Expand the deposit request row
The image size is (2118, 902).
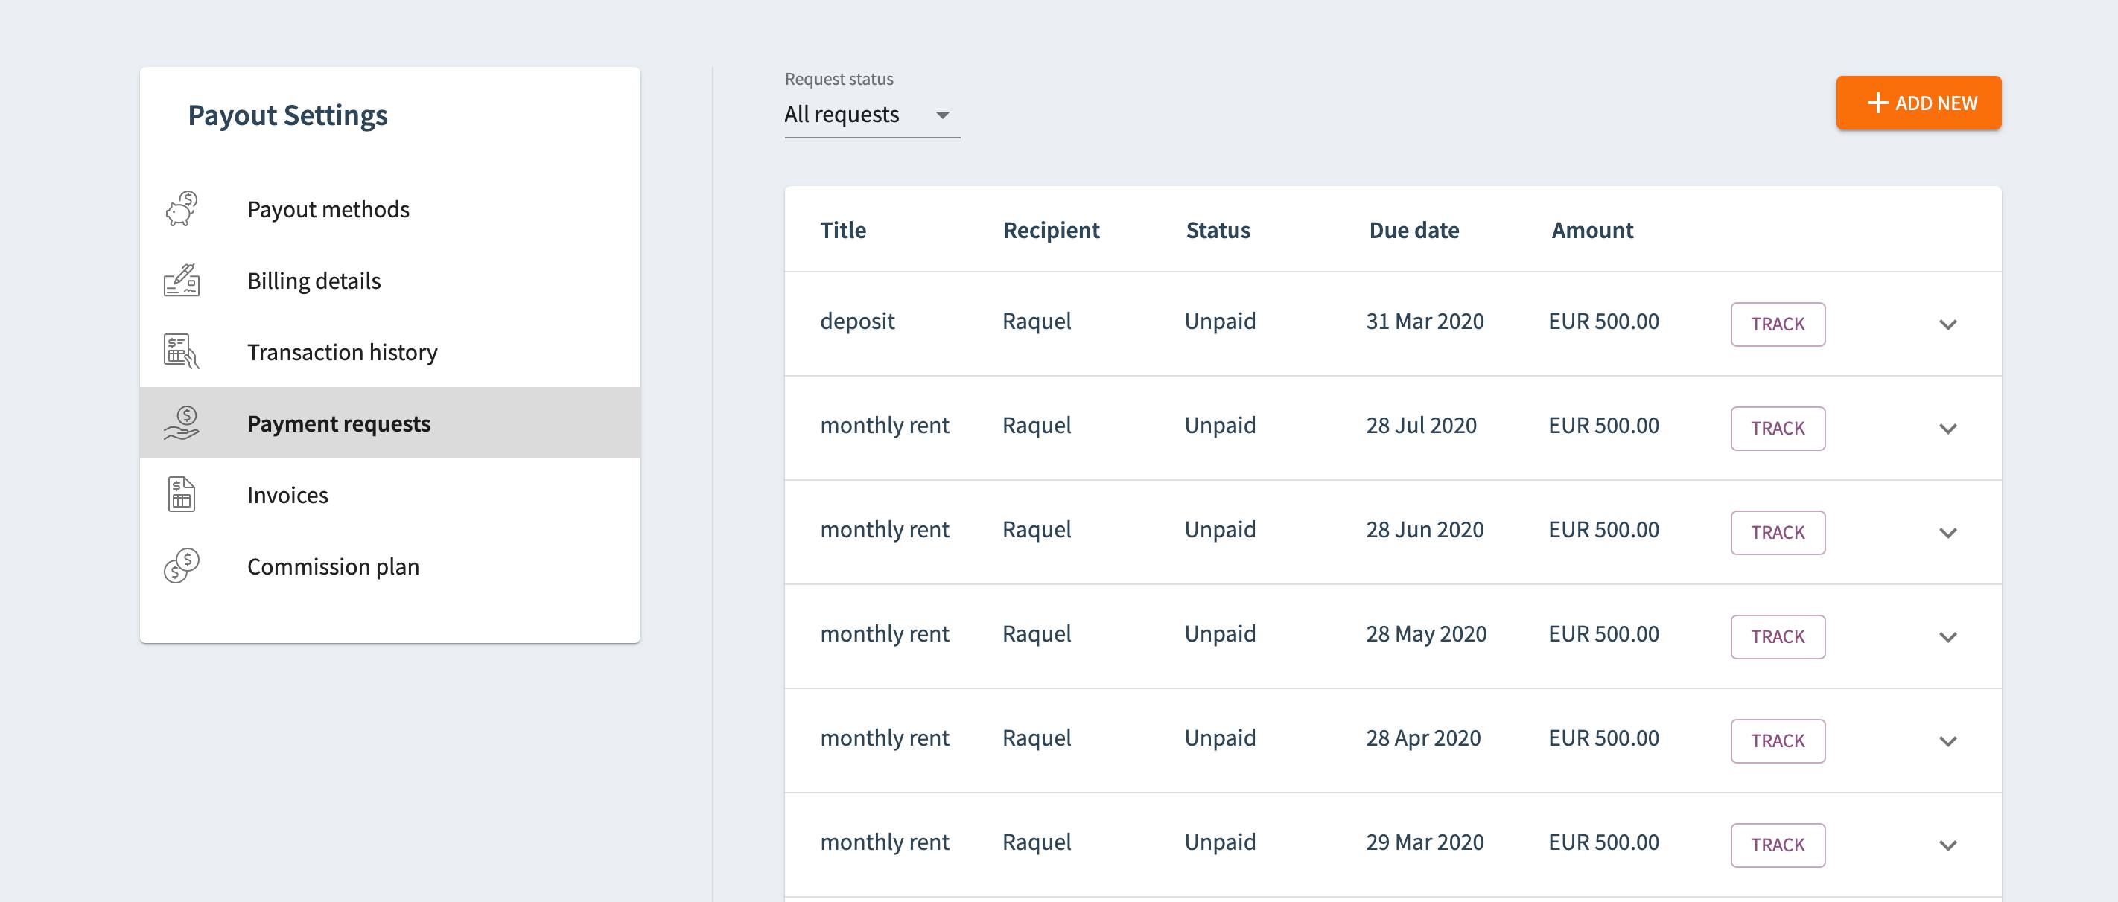point(1947,324)
